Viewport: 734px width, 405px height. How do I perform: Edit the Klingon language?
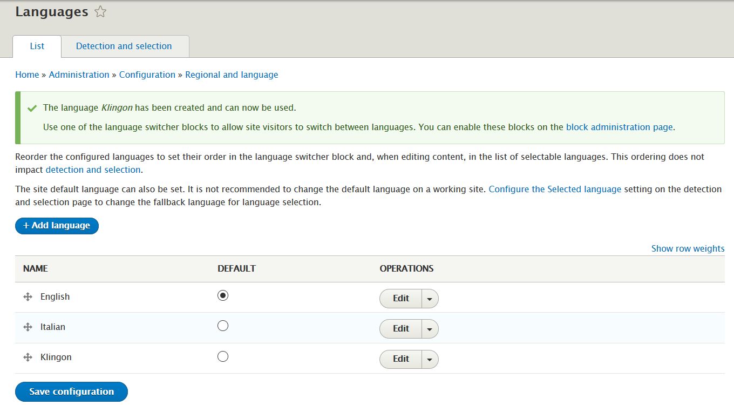point(400,359)
